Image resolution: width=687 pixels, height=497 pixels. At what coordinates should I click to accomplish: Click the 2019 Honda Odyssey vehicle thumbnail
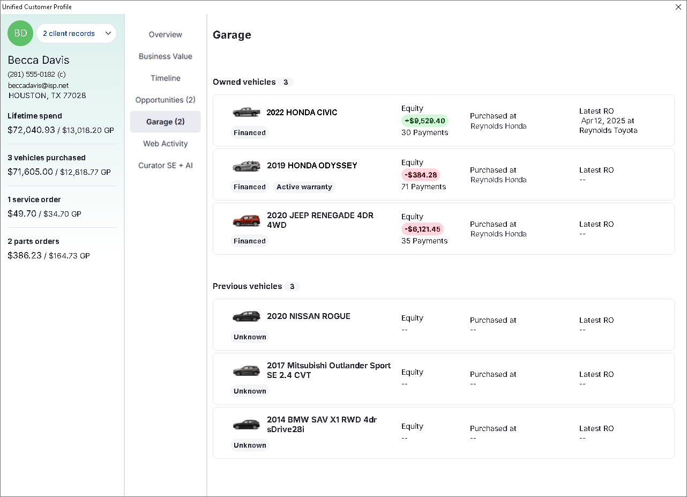pos(247,166)
